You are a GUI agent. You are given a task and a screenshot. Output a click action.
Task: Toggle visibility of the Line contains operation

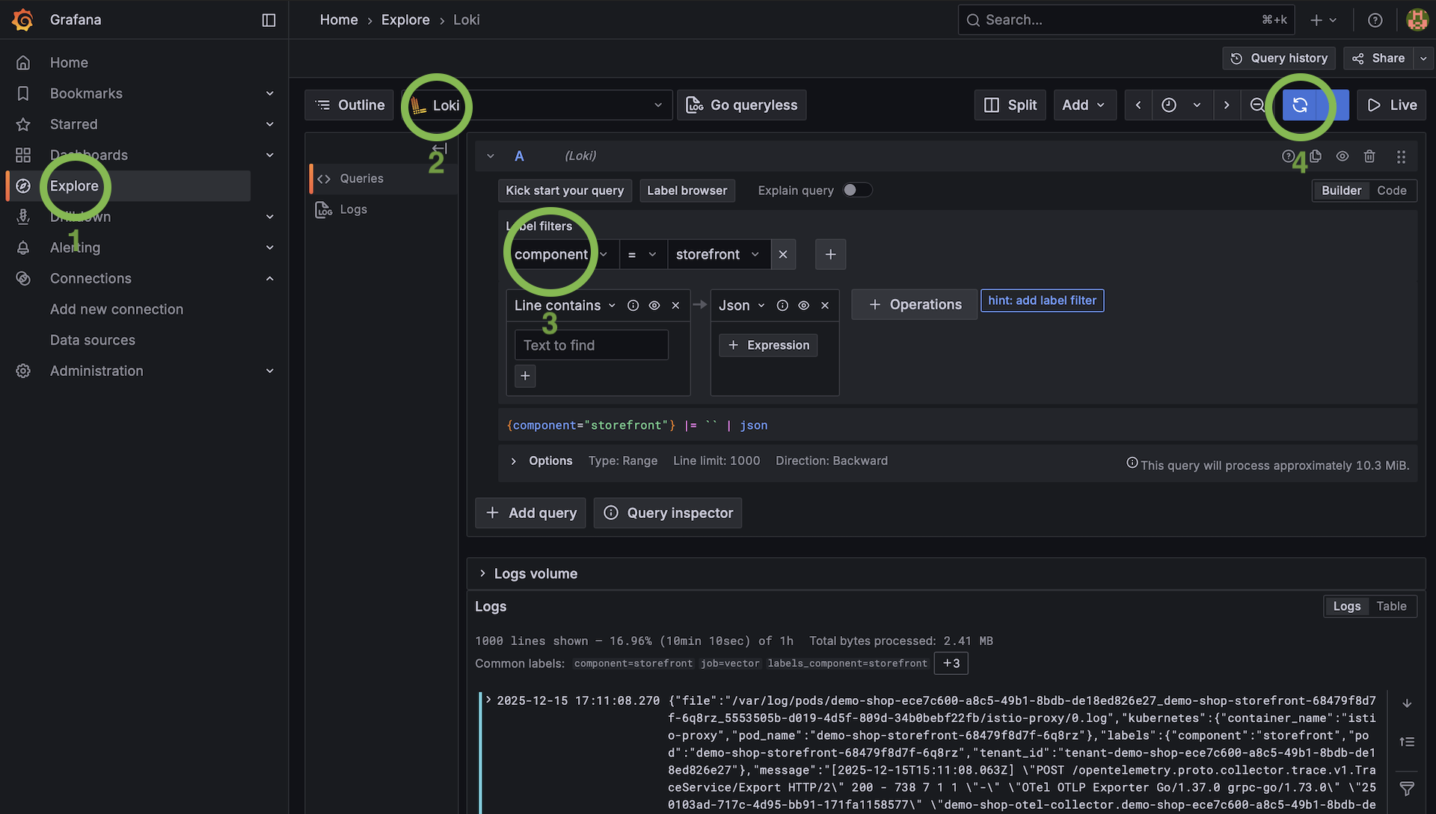click(x=654, y=305)
